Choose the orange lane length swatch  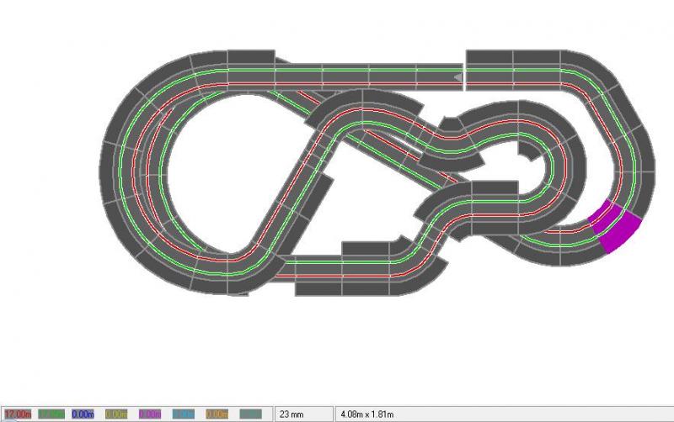(217, 414)
